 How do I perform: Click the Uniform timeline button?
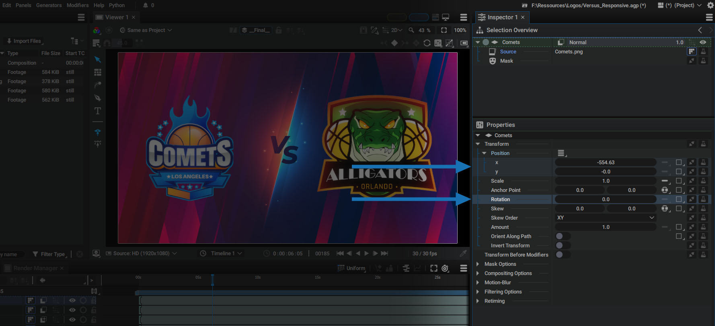351,268
